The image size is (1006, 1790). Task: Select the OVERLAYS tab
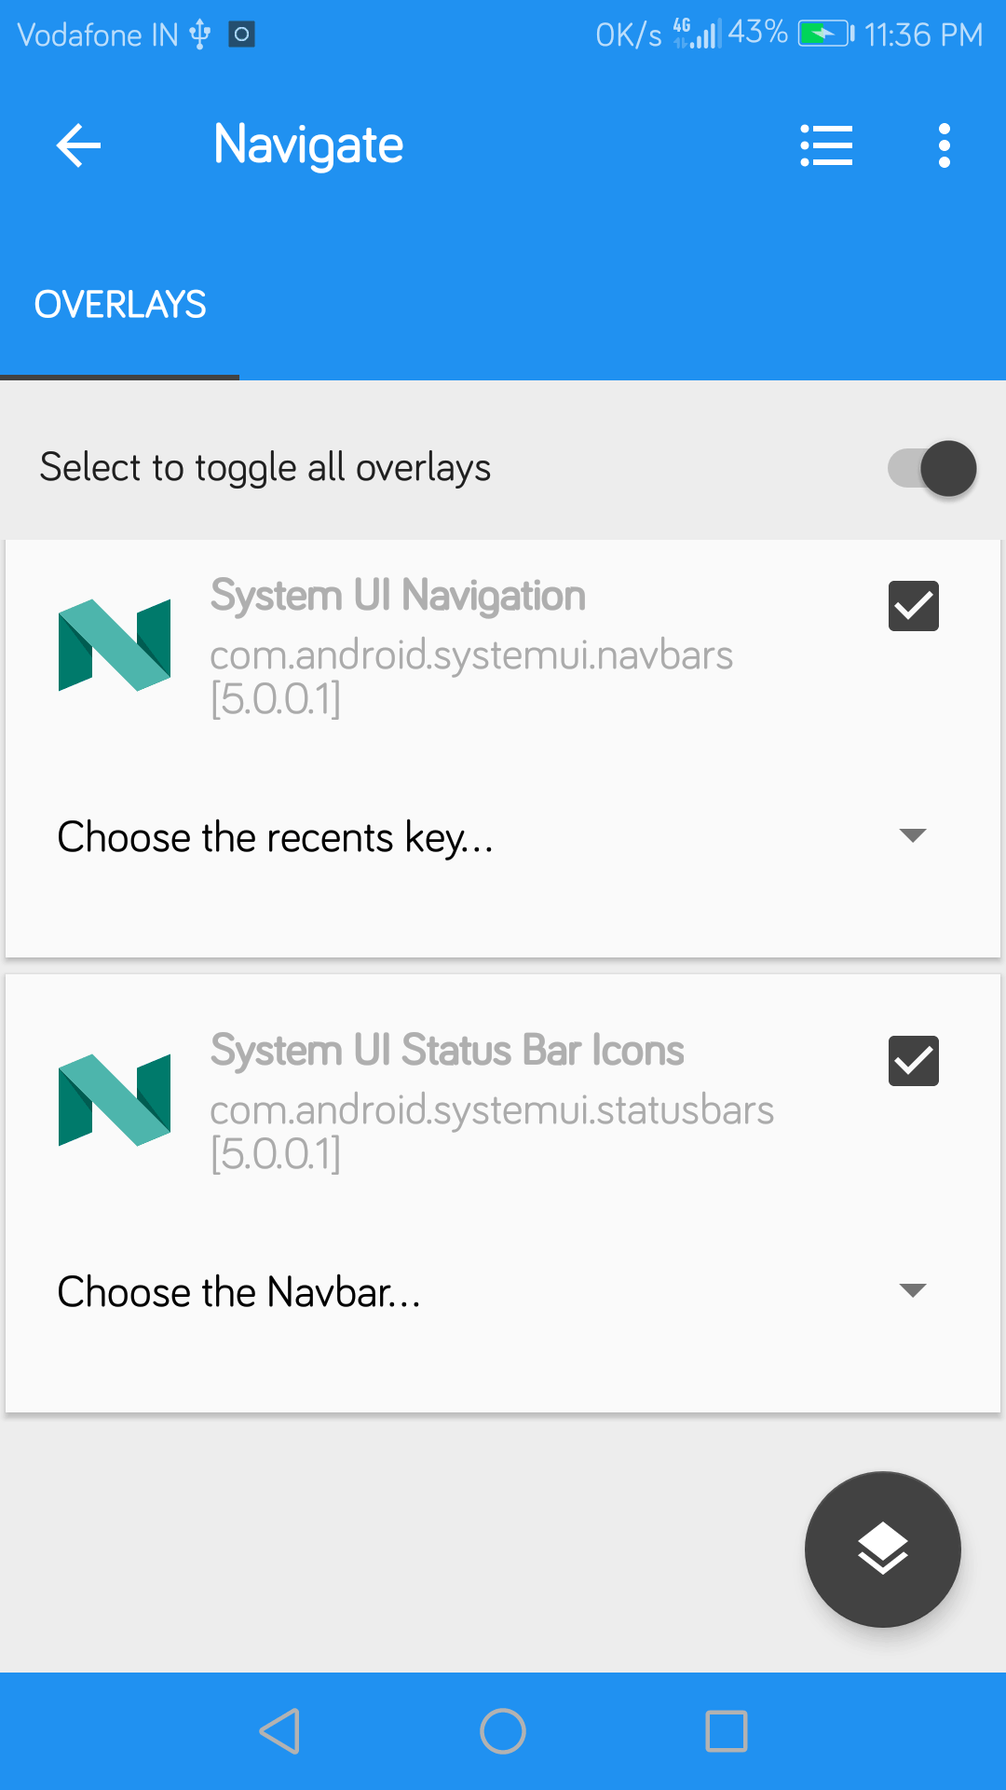tap(120, 305)
